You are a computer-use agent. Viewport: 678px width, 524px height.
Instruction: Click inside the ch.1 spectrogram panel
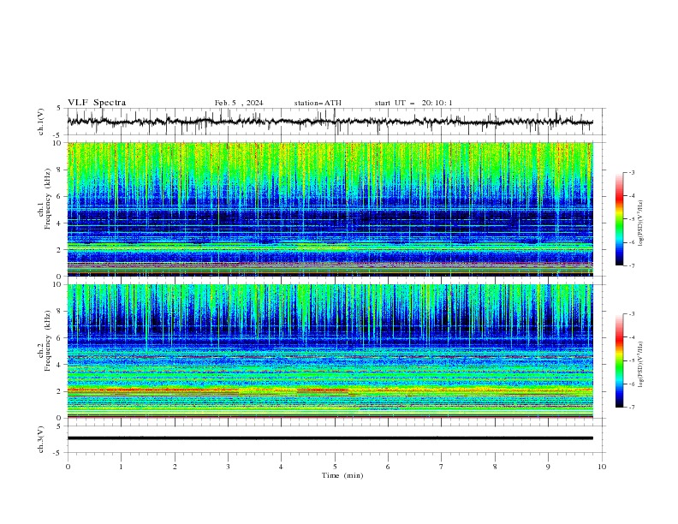click(330, 209)
